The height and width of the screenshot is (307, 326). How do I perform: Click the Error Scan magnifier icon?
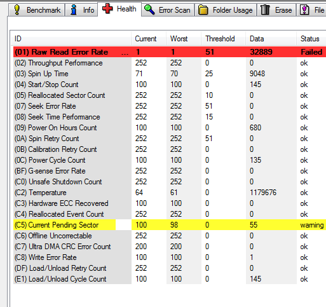click(149, 10)
